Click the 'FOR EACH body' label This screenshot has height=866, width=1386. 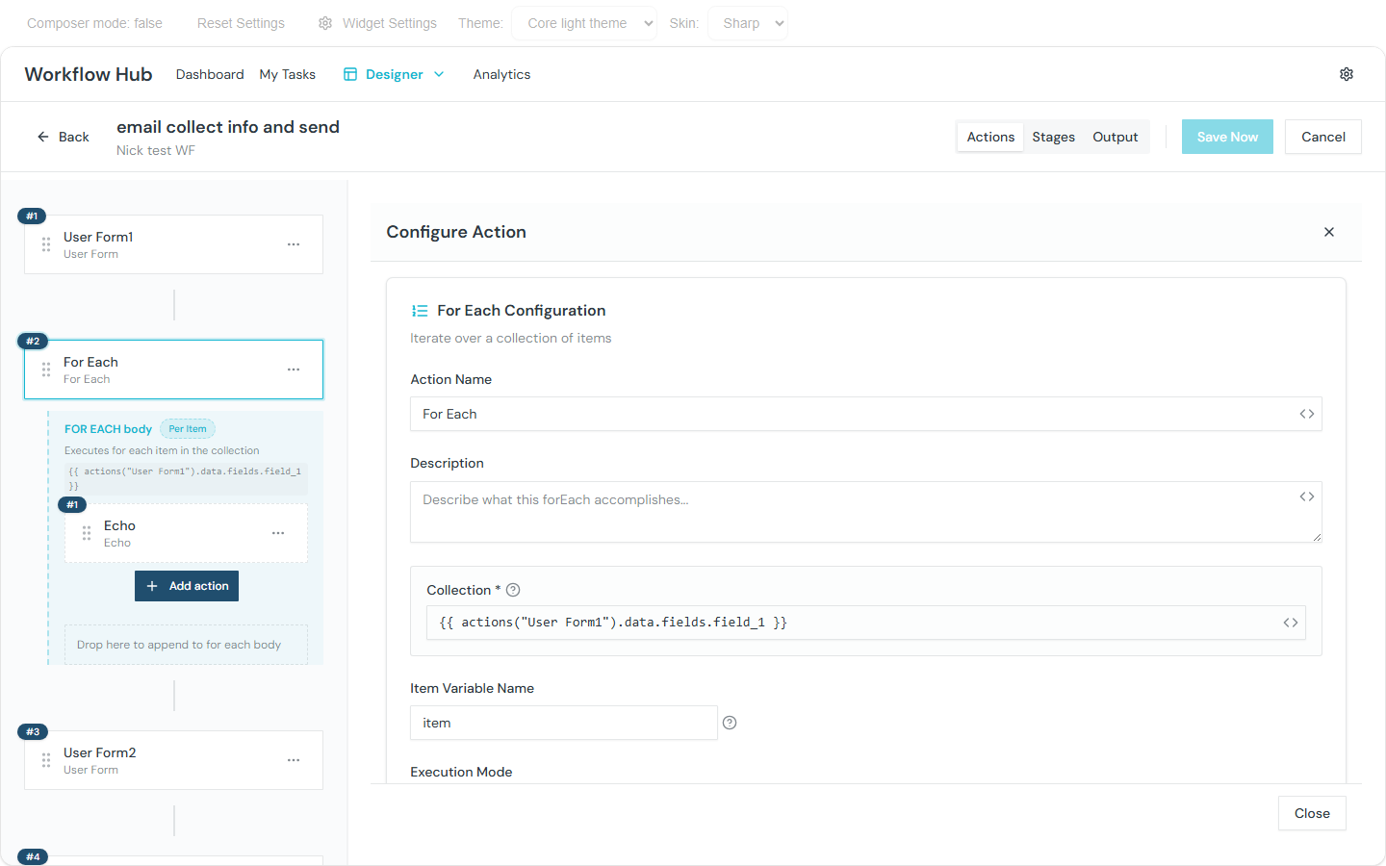[x=108, y=429]
